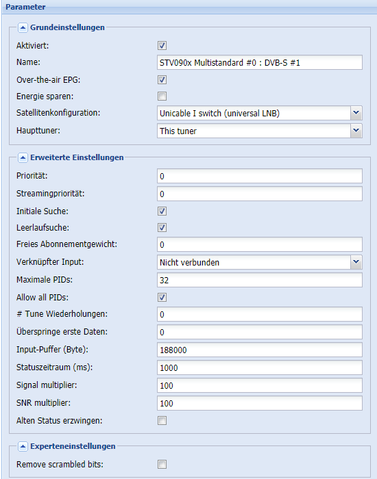Click the Priorität input field

pyautogui.click(x=260, y=177)
